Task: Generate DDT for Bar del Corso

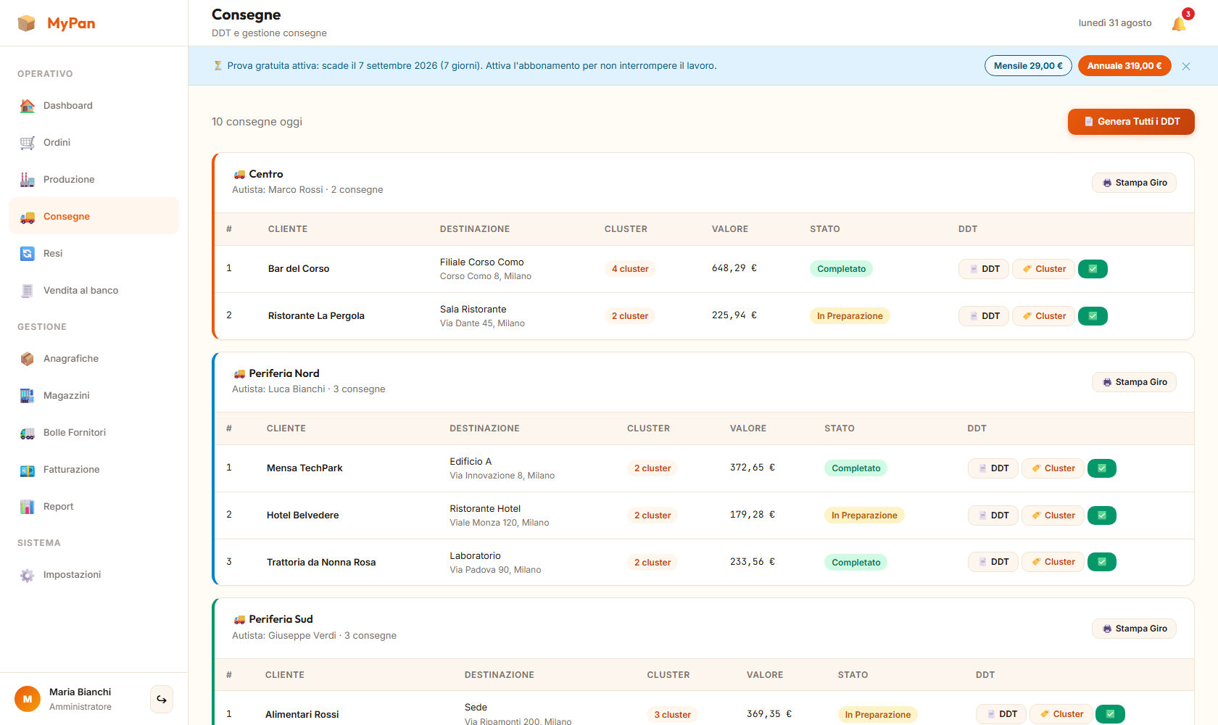Action: click(984, 269)
